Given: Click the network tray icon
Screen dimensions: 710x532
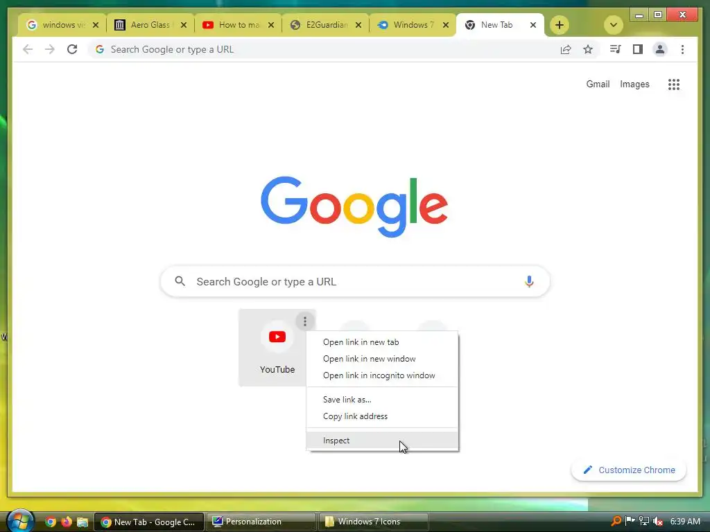Looking at the screenshot, I should coord(644,521).
